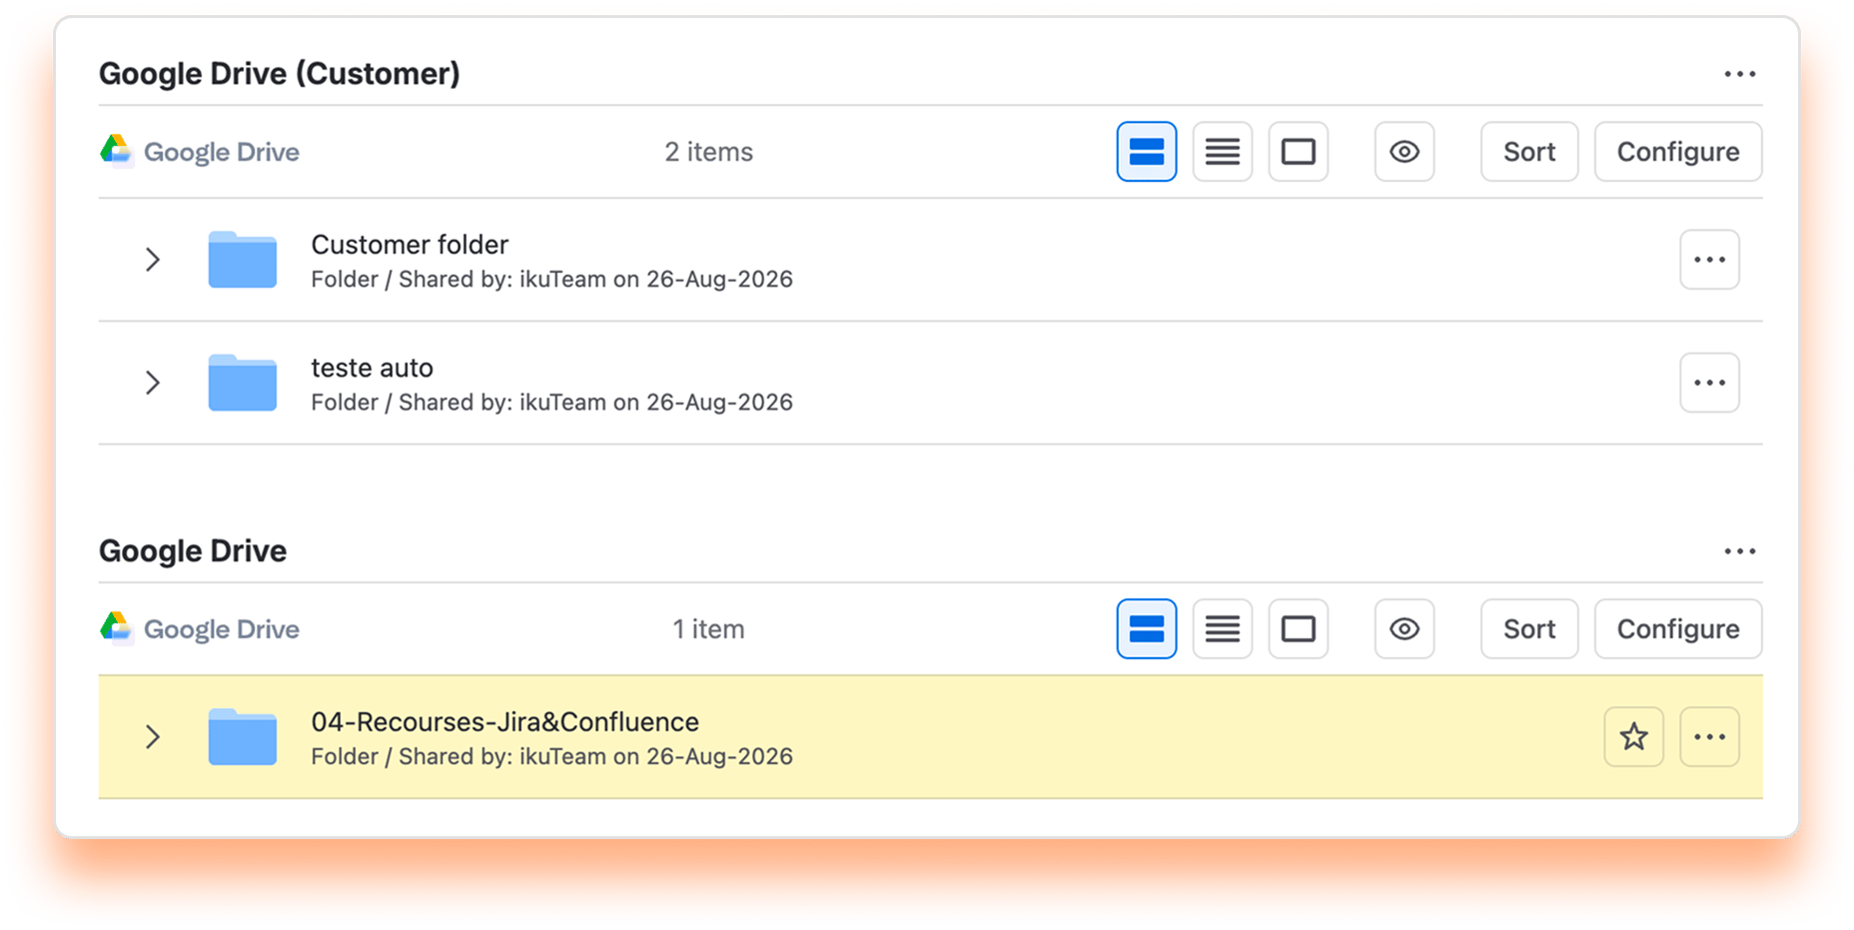Click the 04-Recourses-Jira&Confluence folder icon
The image size is (1854, 930).
coord(242,737)
